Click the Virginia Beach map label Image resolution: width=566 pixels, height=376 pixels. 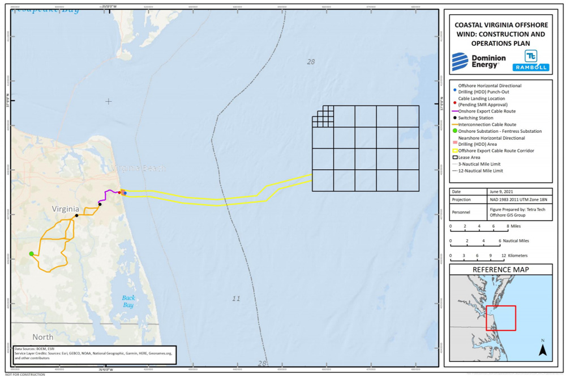click(x=139, y=168)
